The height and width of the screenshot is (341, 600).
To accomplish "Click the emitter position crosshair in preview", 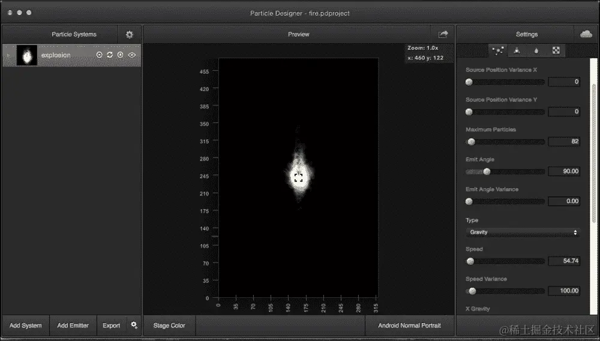I will 298,177.
